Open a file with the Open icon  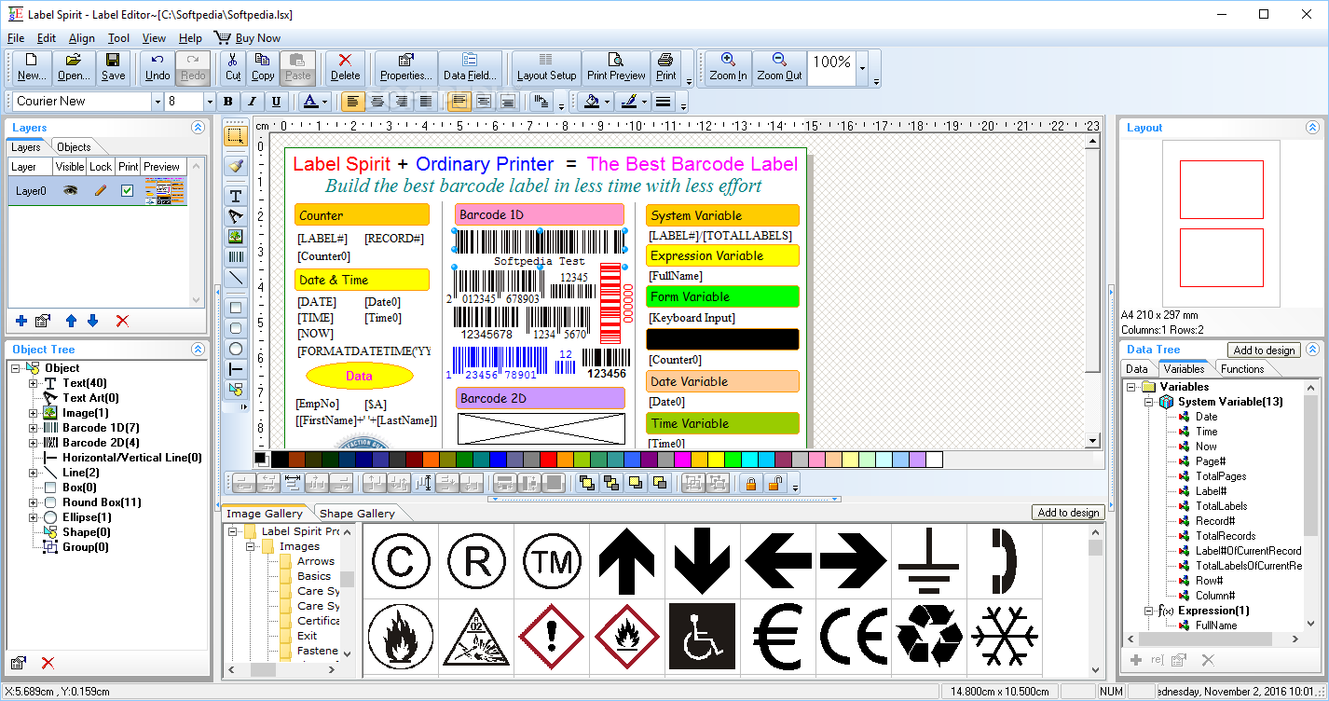(x=74, y=67)
